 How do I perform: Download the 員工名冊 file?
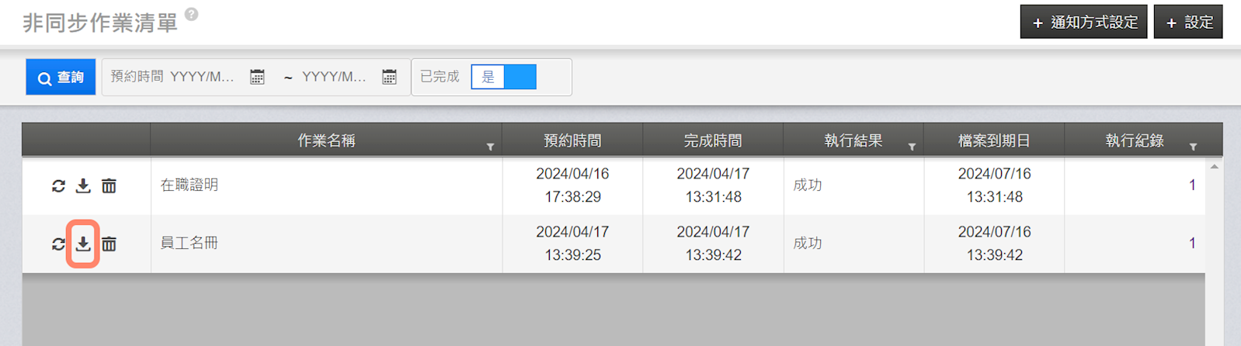(x=83, y=244)
